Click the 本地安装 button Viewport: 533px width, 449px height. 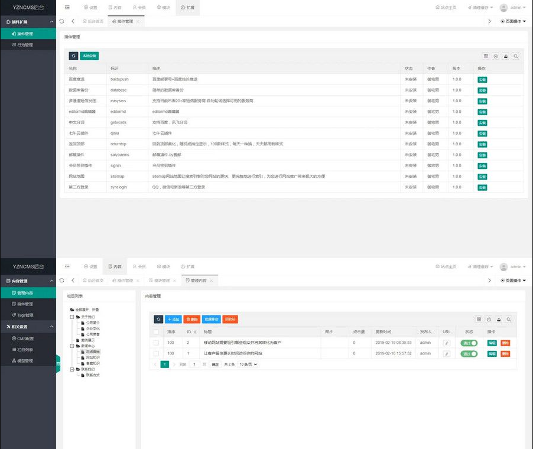(x=89, y=56)
